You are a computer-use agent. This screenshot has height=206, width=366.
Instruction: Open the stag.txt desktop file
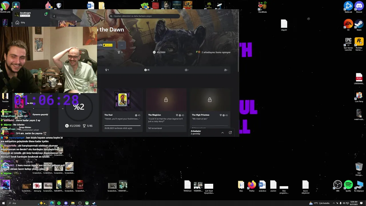(284, 25)
